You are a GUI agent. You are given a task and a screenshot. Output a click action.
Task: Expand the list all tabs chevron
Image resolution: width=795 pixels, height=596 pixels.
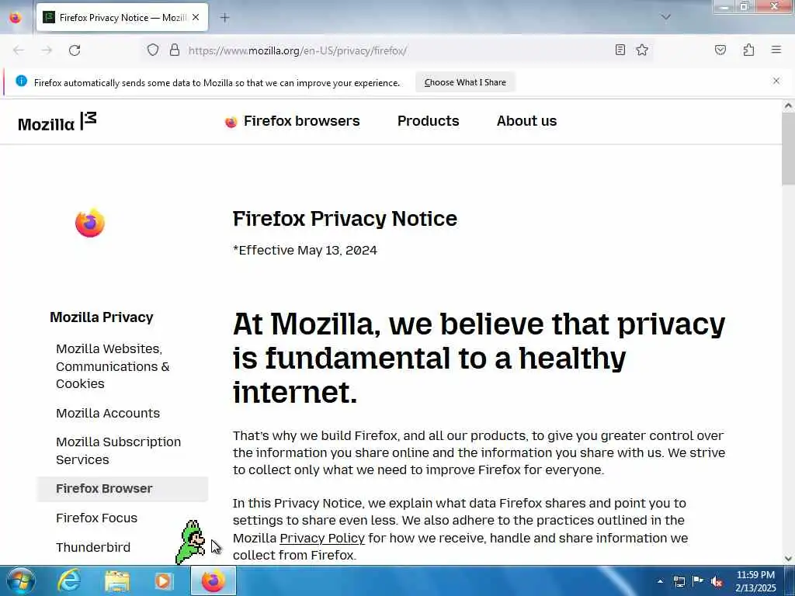click(665, 17)
